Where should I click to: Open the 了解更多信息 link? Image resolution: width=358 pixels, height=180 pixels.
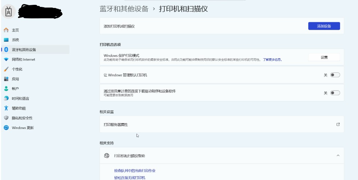coord(272,60)
